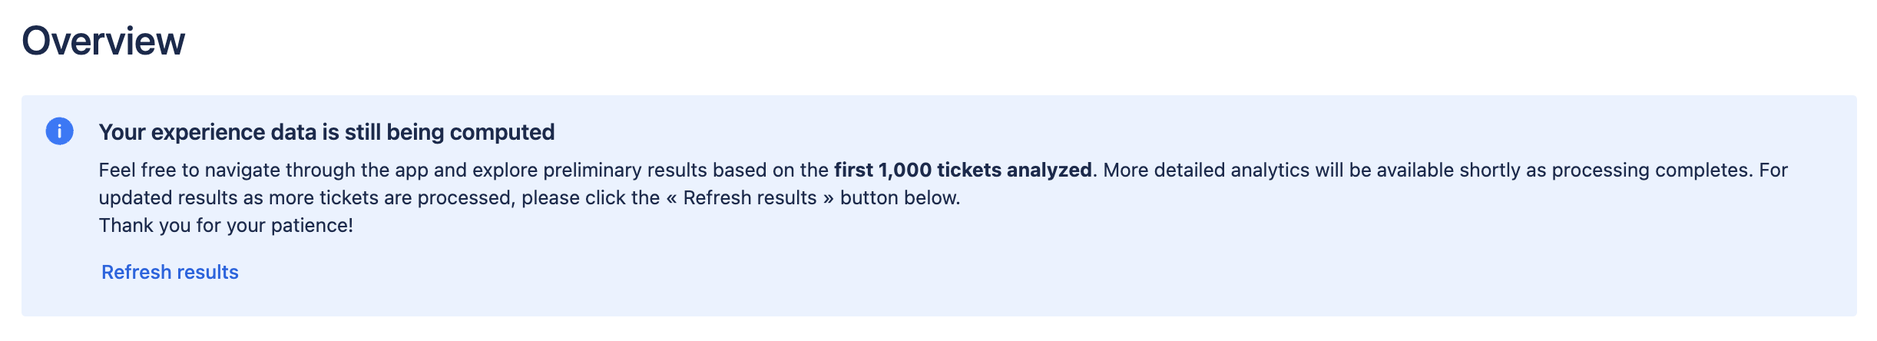Click the Overview page heading
Image resolution: width=1877 pixels, height=341 pixels.
point(104,41)
